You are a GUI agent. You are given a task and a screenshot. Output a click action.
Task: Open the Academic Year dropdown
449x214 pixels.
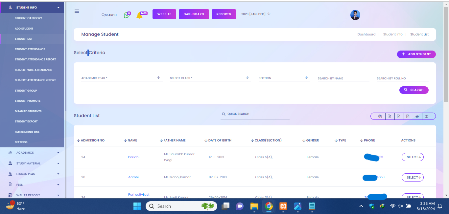[x=122, y=78]
